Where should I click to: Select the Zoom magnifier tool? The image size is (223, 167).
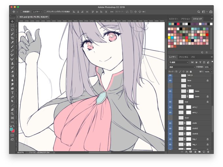(x=12, y=114)
